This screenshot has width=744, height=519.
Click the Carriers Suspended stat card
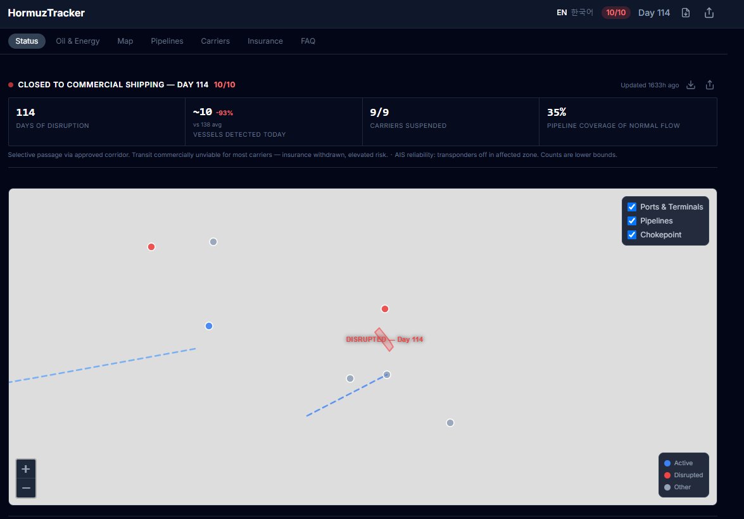451,122
